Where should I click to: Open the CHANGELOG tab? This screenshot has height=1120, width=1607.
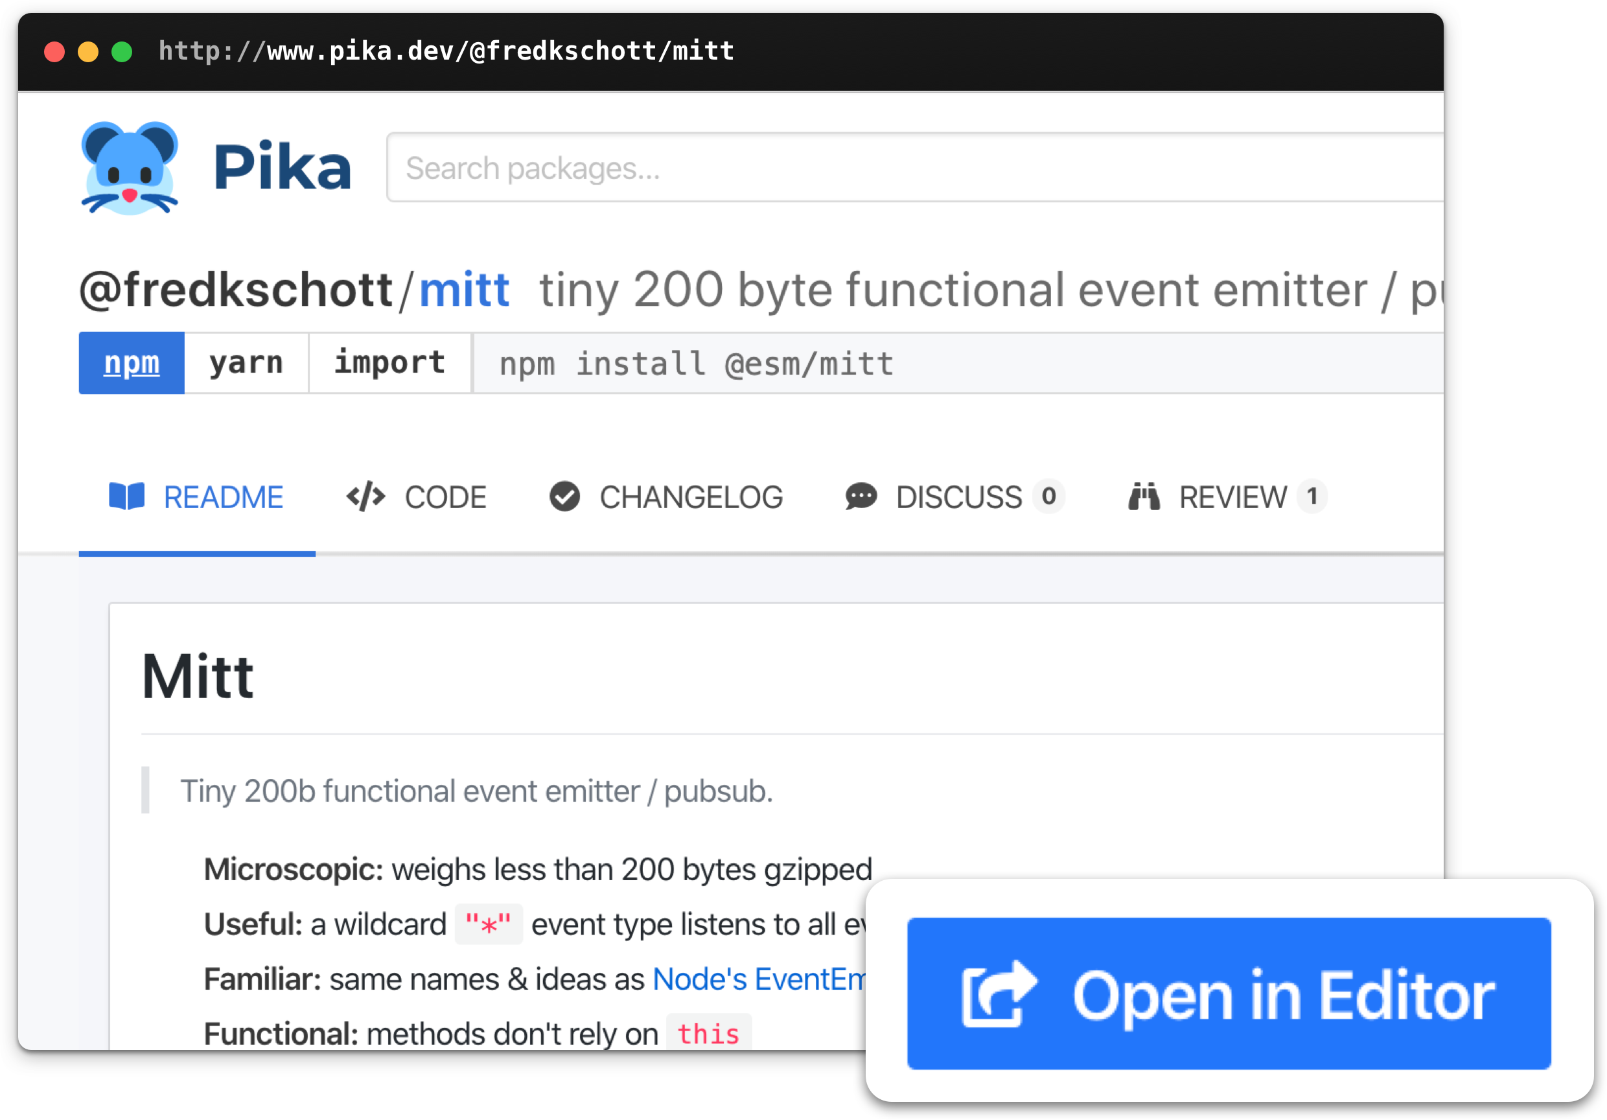(x=666, y=498)
